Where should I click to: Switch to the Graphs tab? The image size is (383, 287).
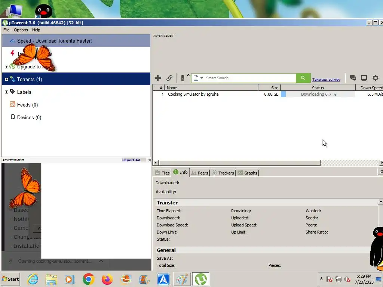point(247,173)
